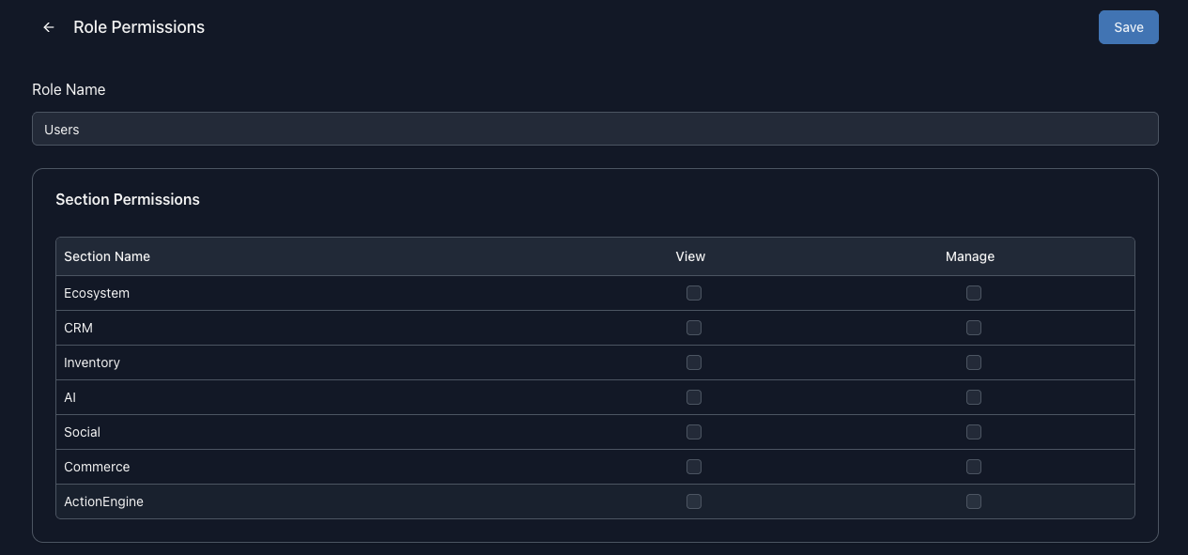Save the role permissions
Viewport: 1188px width, 555px height.
pyautogui.click(x=1128, y=27)
